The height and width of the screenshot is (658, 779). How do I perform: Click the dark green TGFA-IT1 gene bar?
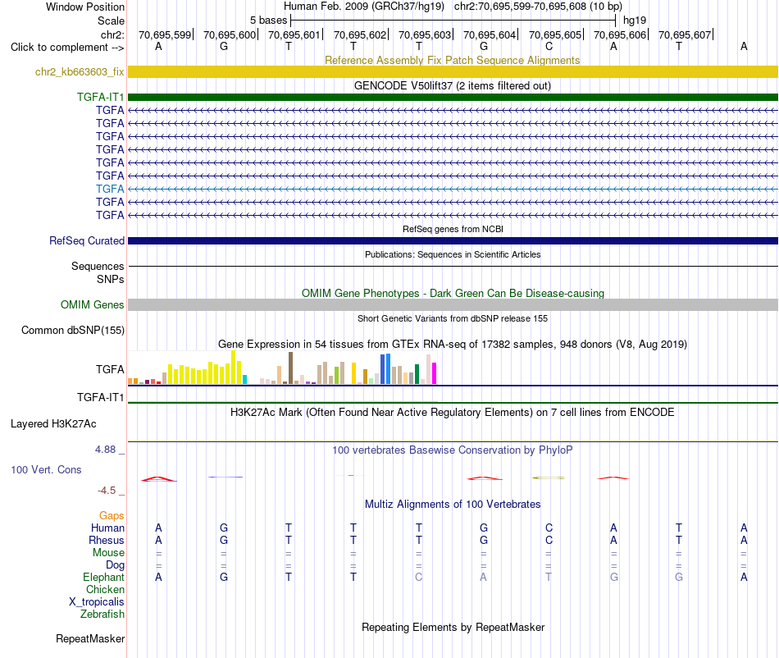point(453,97)
